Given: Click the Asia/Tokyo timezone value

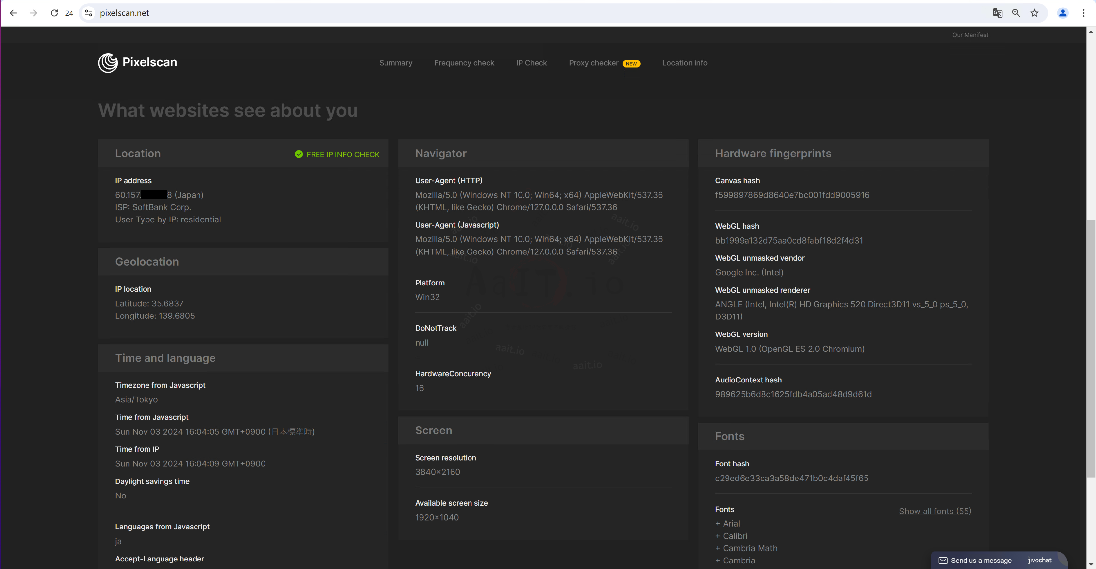Looking at the screenshot, I should click(x=136, y=399).
